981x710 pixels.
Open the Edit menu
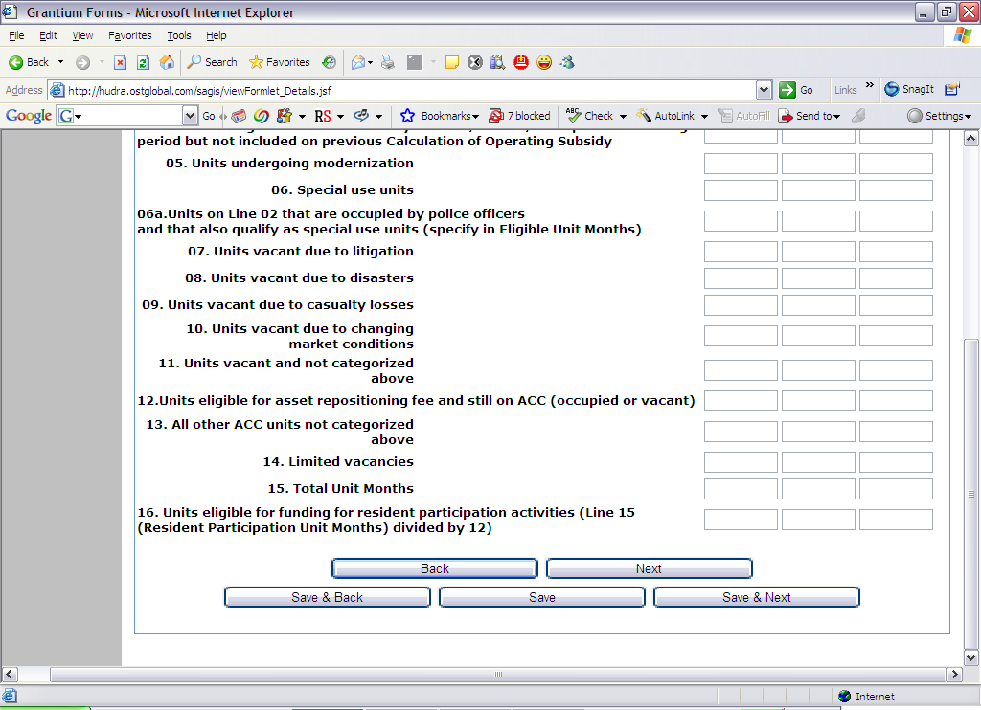pyautogui.click(x=48, y=35)
